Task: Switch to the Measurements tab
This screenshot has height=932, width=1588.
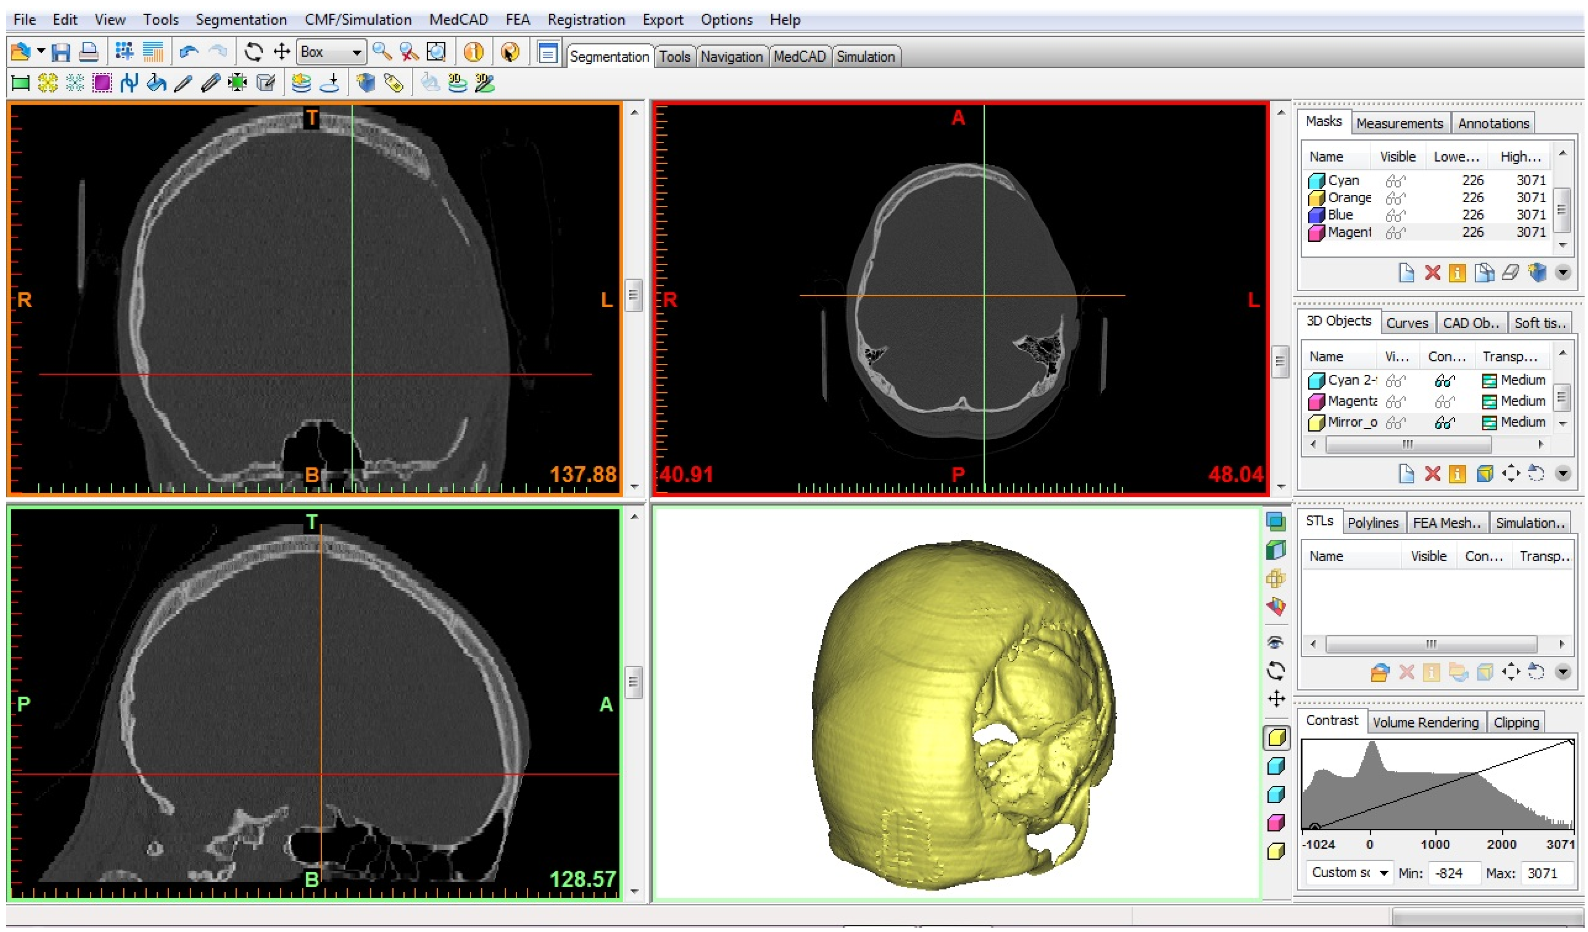Action: pos(1399,124)
